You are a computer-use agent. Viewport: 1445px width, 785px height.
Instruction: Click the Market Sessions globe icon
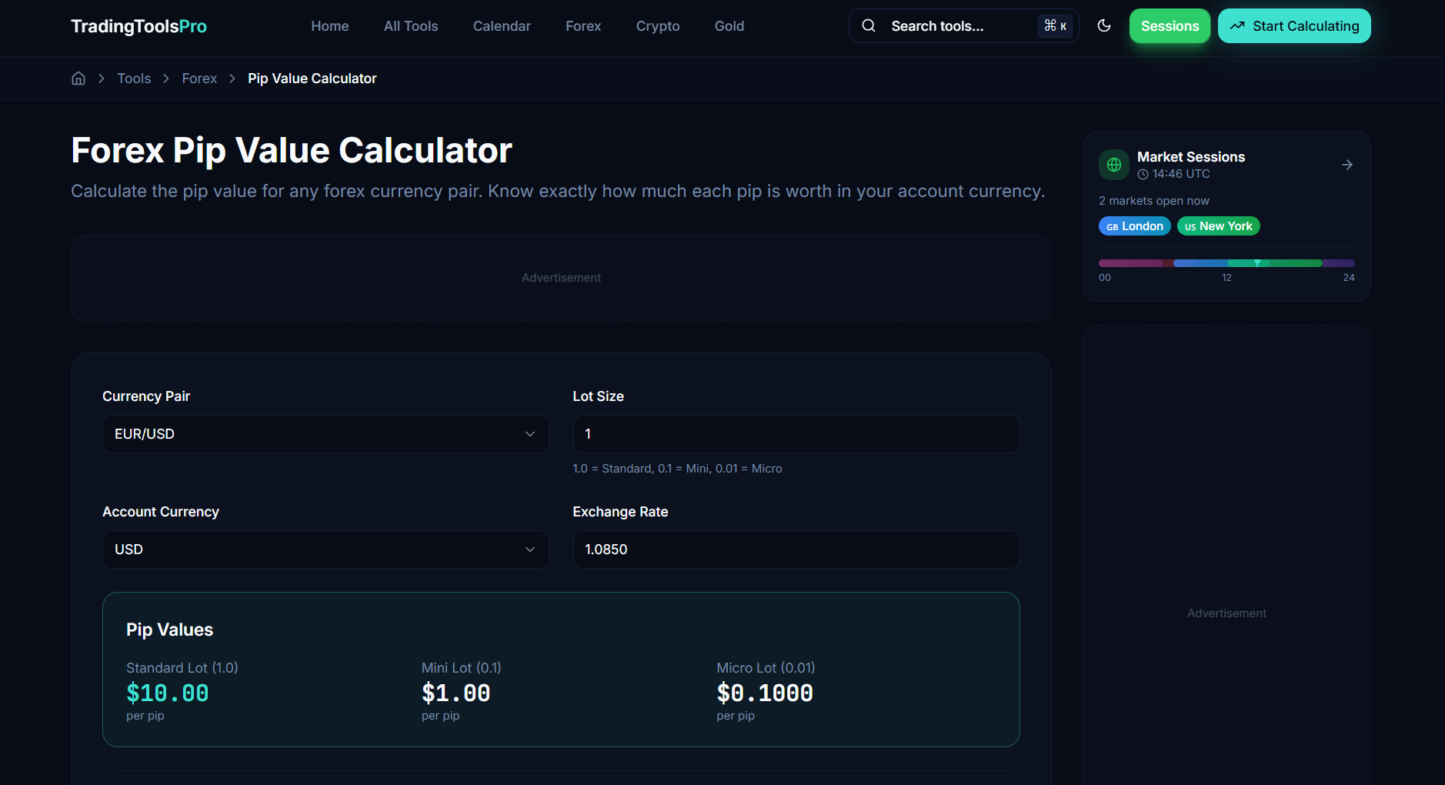point(1113,164)
